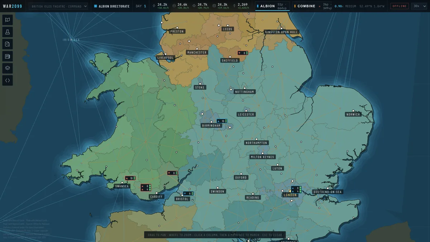This screenshot has width=430, height=242.
Task: Click the lightning energy icon beside 24.2k
Action: [x=154, y=6]
